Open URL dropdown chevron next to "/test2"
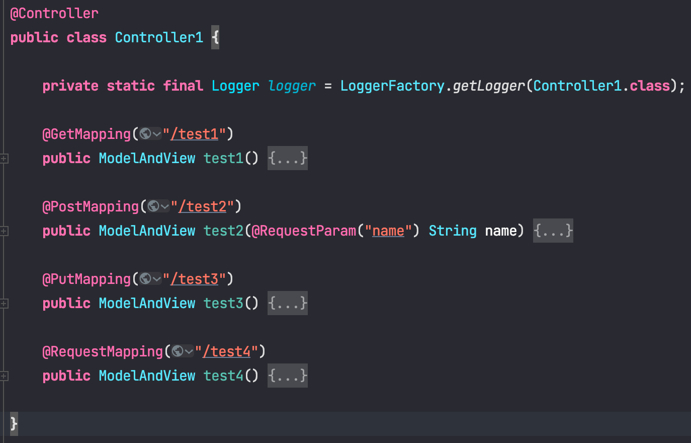The image size is (691, 443). point(165,207)
